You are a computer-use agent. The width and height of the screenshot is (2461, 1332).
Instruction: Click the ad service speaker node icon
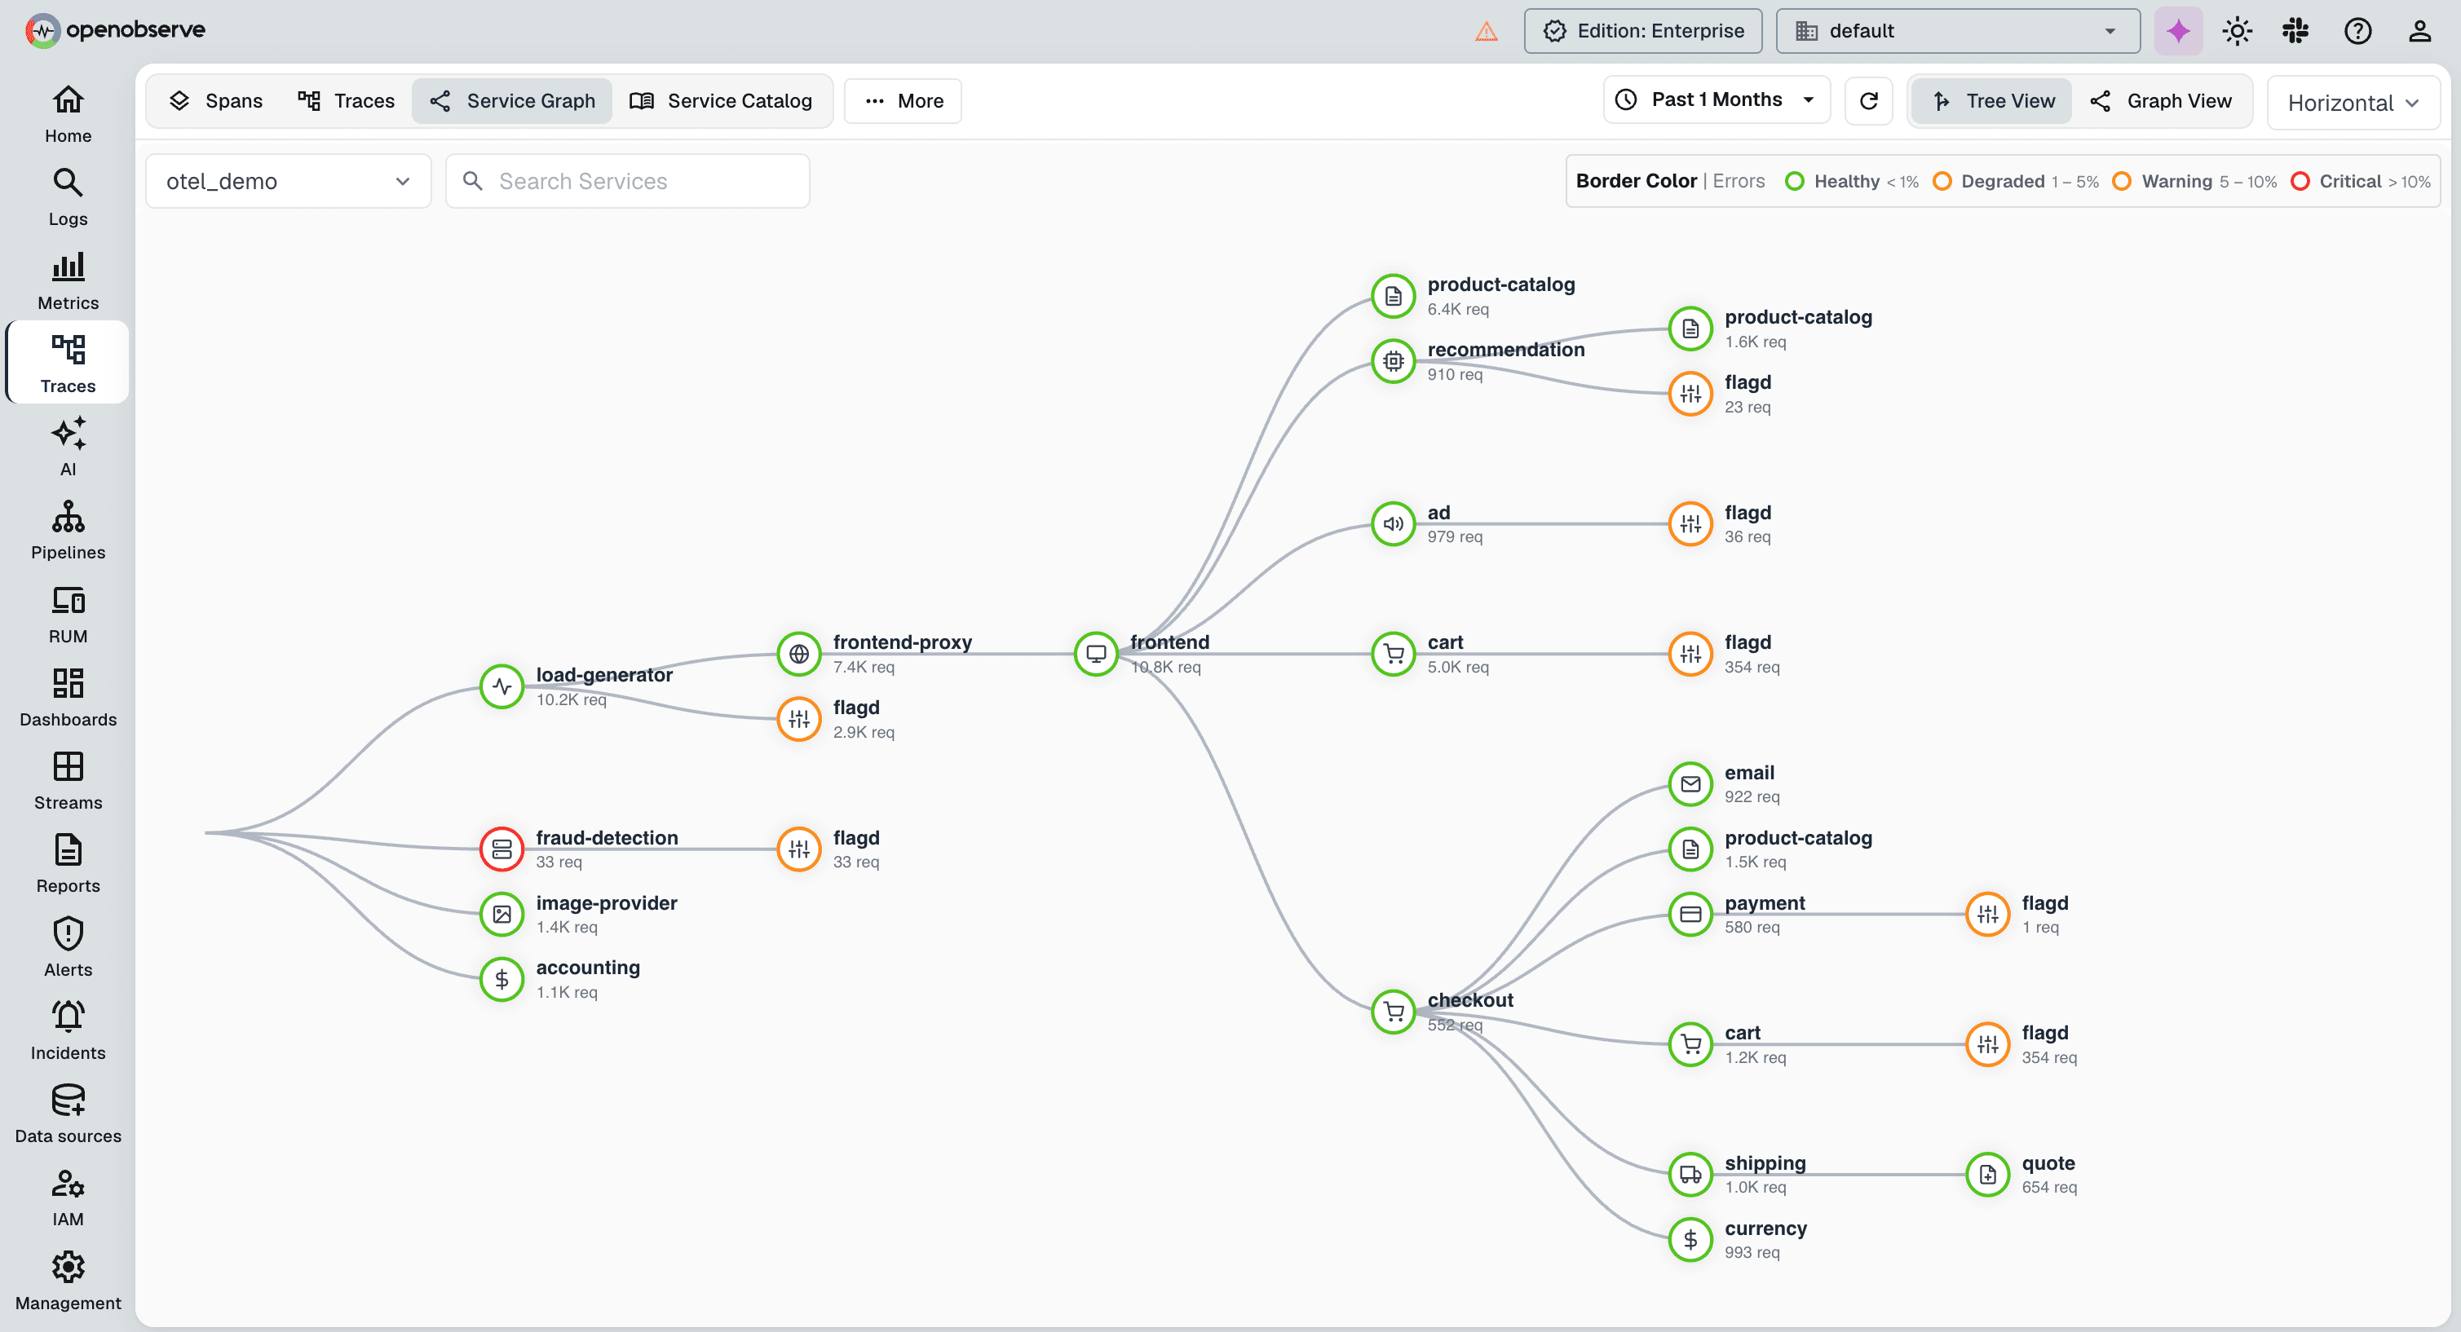pos(1393,523)
